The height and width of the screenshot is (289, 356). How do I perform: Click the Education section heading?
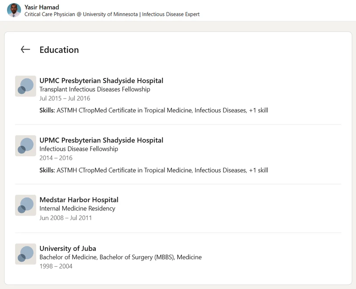pyautogui.click(x=59, y=50)
